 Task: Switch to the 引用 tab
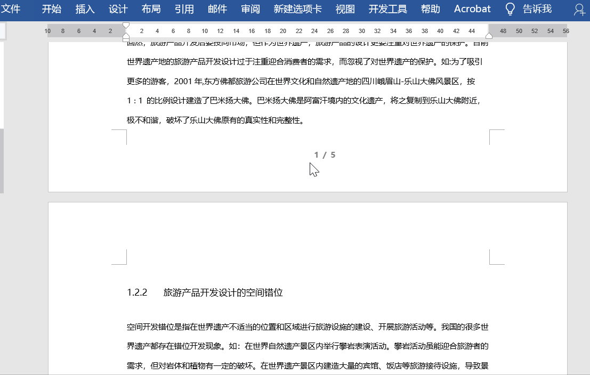184,9
